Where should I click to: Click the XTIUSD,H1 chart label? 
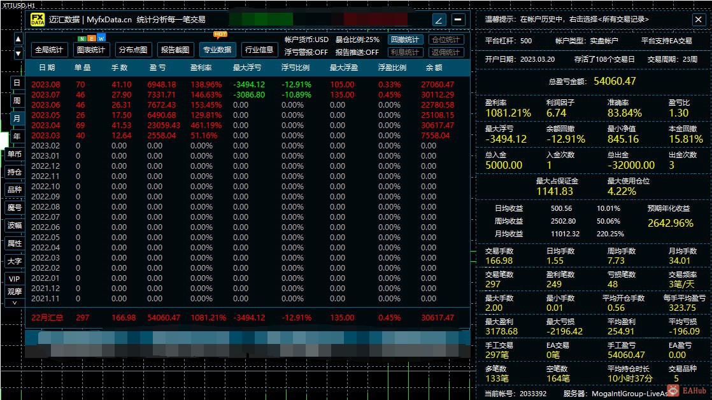19,5
